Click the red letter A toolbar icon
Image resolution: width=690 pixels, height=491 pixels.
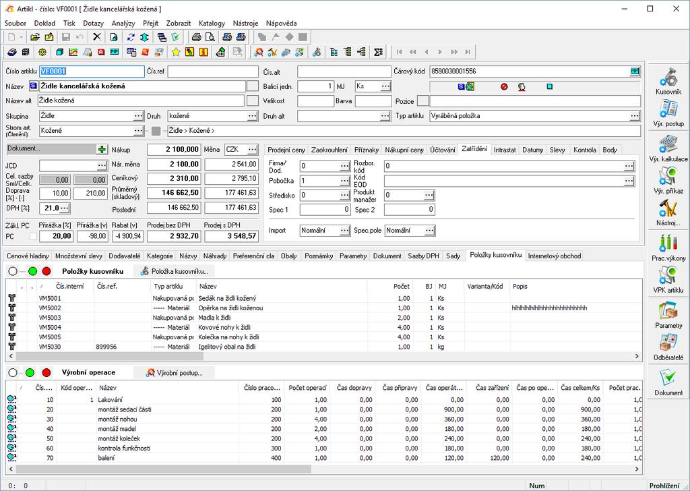(x=101, y=53)
